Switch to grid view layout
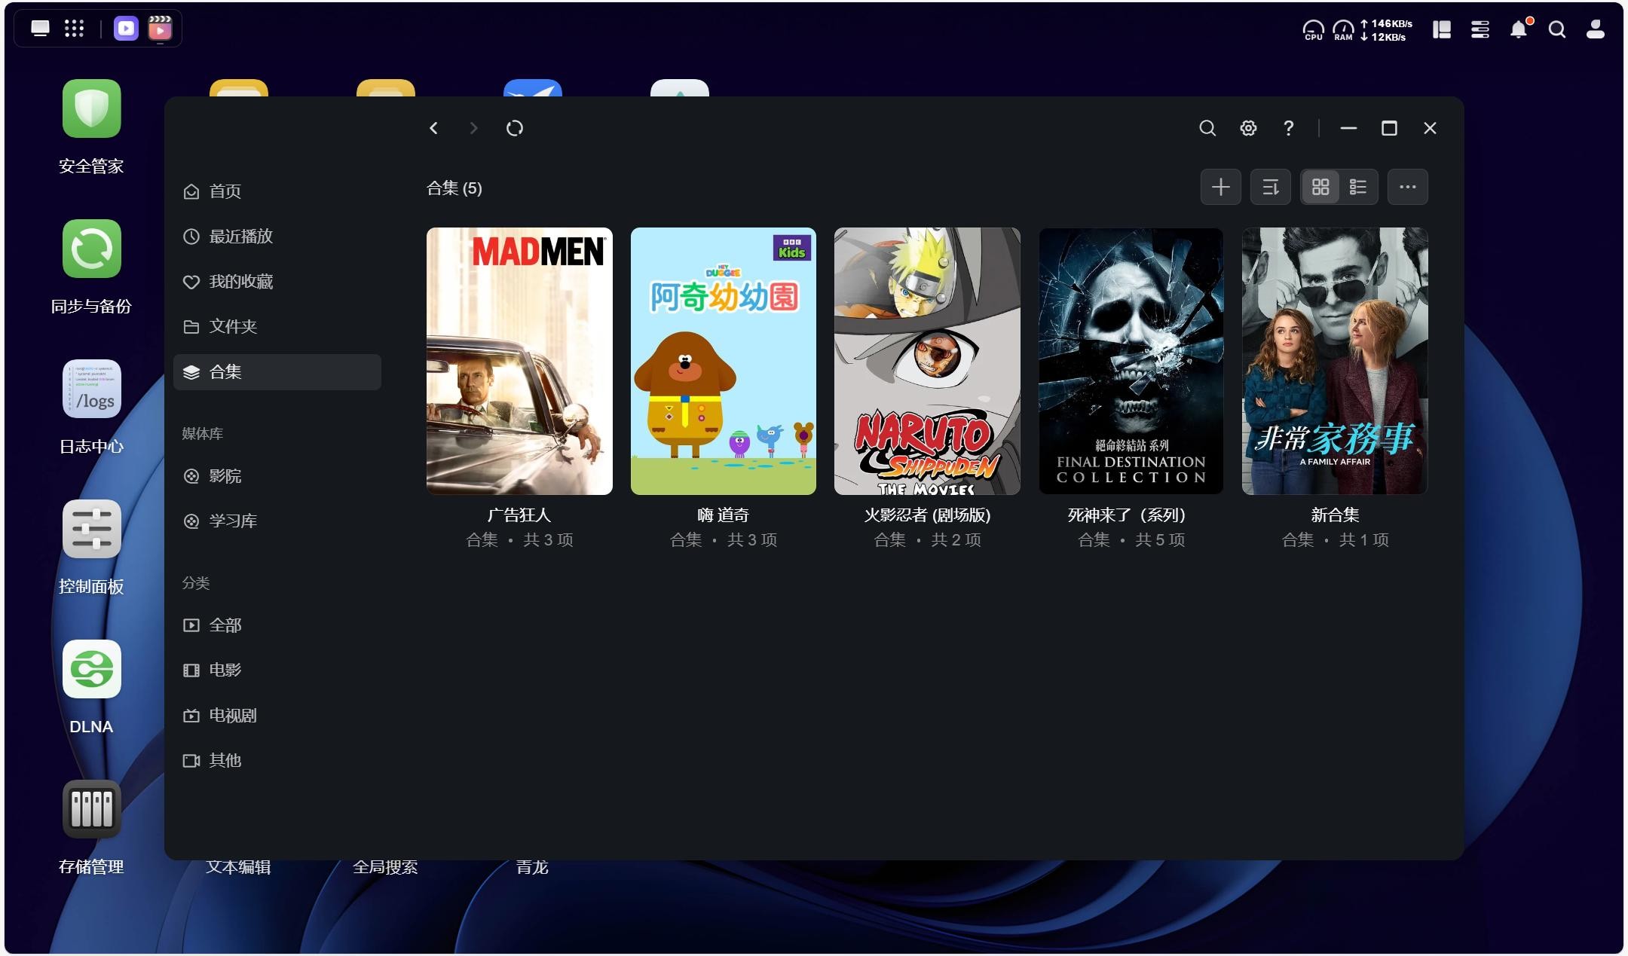 1320,187
